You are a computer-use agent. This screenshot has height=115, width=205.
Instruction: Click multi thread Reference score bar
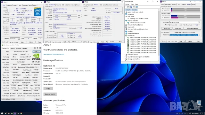pos(185,18)
